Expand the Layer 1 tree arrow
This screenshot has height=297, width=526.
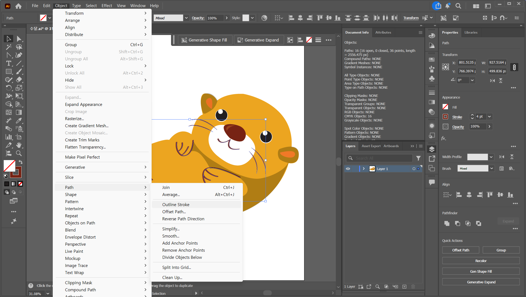pos(364,169)
